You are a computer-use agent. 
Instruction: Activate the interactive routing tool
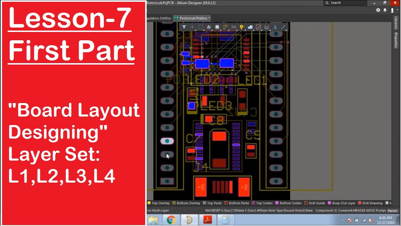pos(225,27)
